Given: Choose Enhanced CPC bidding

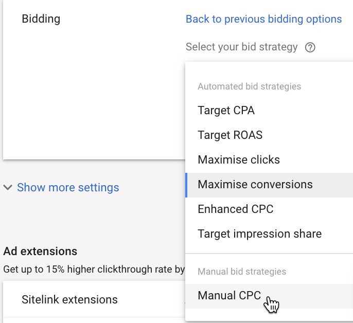Looking at the screenshot, I should coord(235,209).
